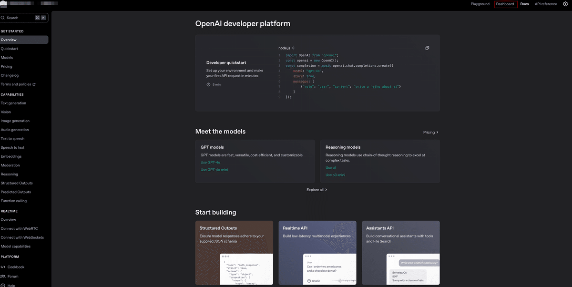Image resolution: width=572 pixels, height=287 pixels.
Task: Click Use GPT-4o mini link
Action: [x=214, y=170]
